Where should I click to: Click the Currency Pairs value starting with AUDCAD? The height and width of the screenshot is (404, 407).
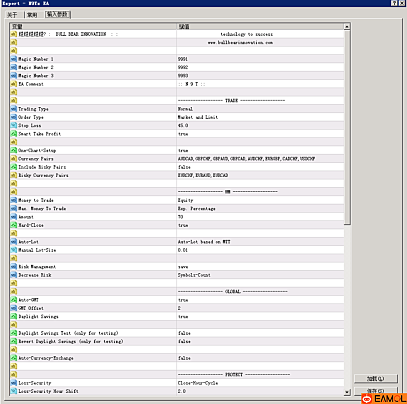tap(246, 159)
